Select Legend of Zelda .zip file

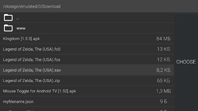pyautogui.click(x=31, y=81)
